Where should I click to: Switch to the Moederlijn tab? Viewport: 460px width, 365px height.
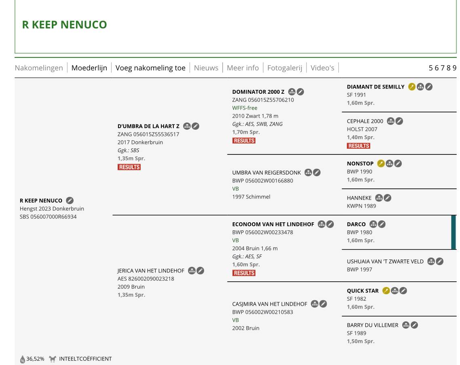pos(89,68)
